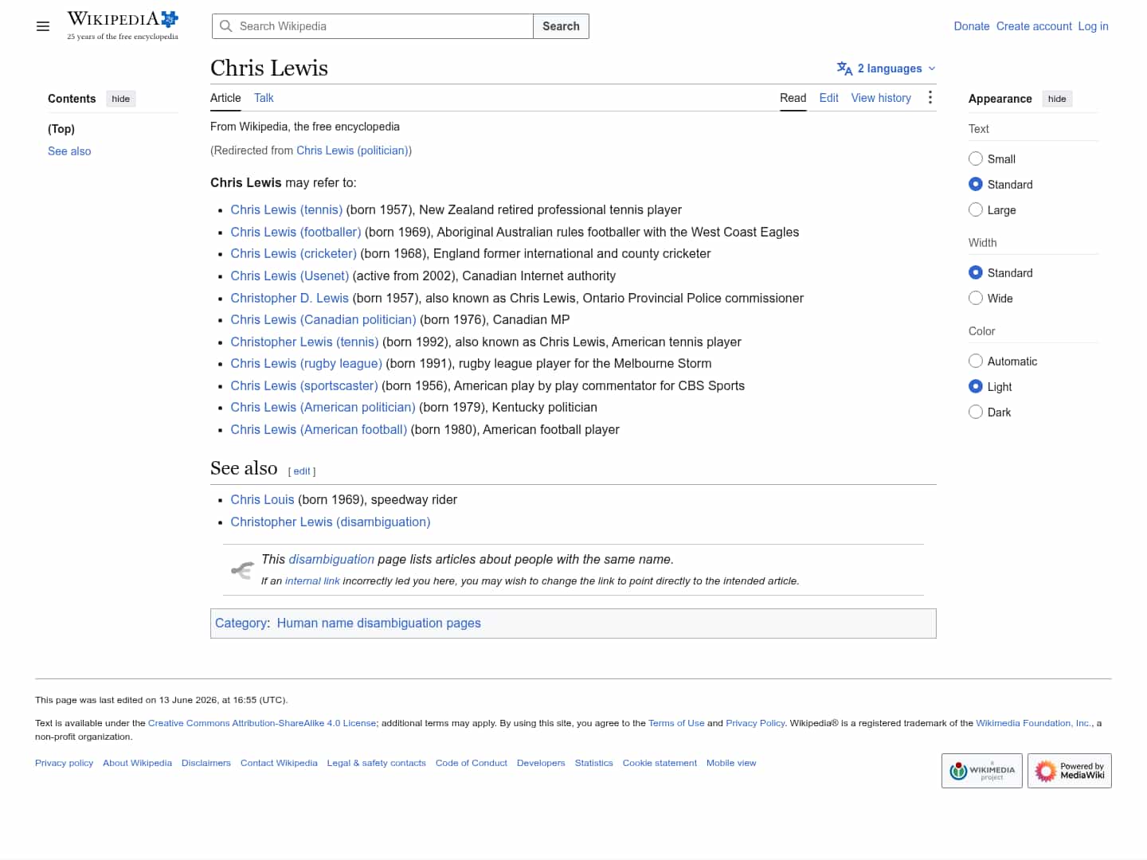Open the View history tab
The image size is (1147, 860).
pos(881,98)
